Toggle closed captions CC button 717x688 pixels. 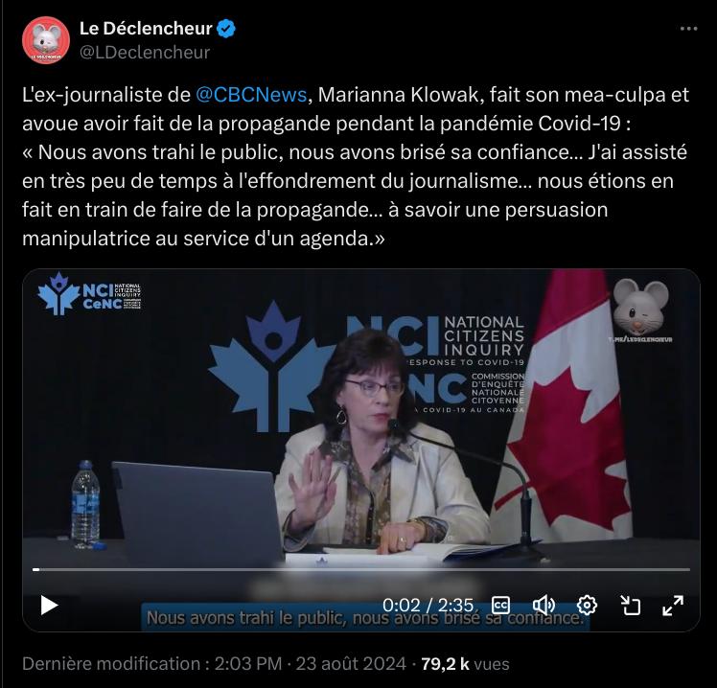(x=500, y=606)
